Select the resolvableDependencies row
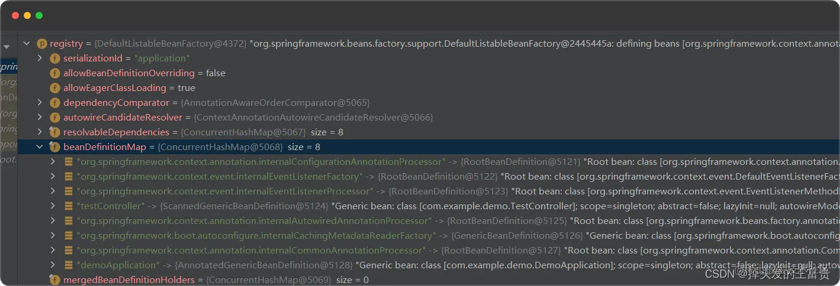The height and width of the screenshot is (286, 840). pos(429,132)
